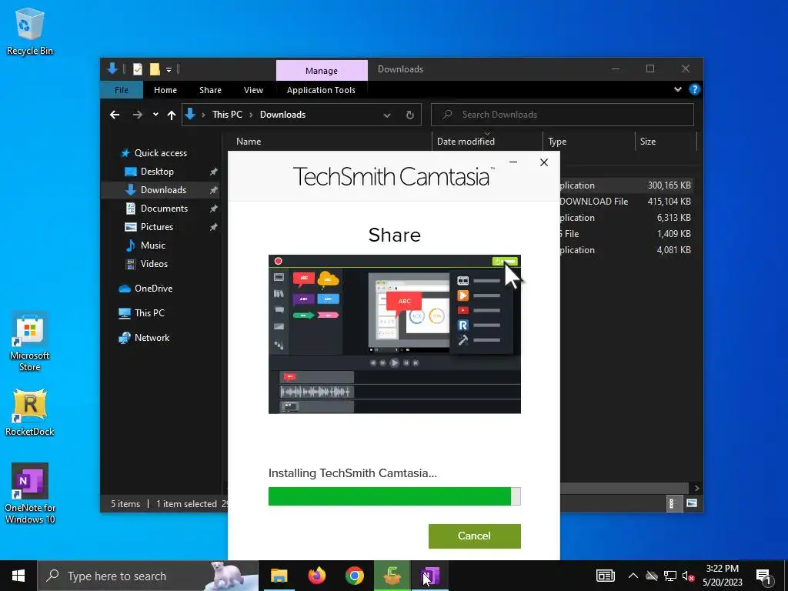
Task: Sort files by Name column
Action: pos(249,142)
